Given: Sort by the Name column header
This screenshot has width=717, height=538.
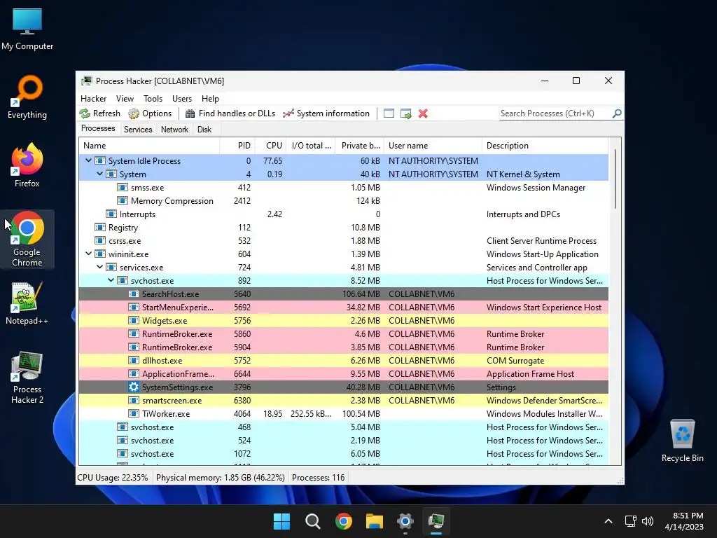Looking at the screenshot, I should (149, 146).
